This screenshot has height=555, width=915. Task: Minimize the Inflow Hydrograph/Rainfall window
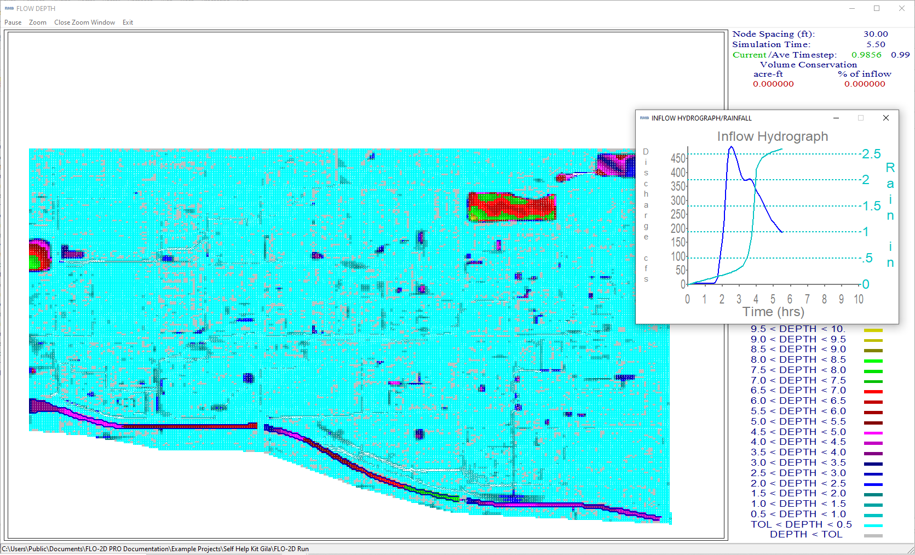click(836, 118)
